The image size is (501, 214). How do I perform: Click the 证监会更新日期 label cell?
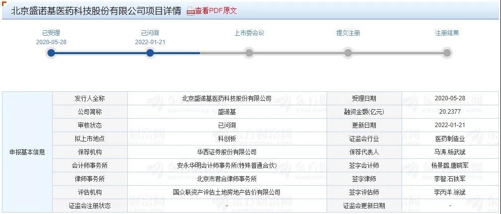364,206
